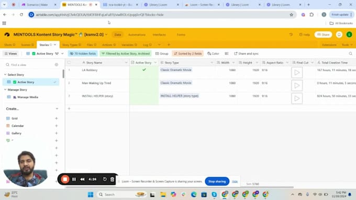Open the Story Types table tab
The height and width of the screenshot is (200, 356).
coord(72,45)
